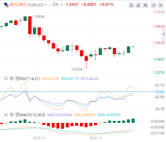Click the 1.0334 low price marker

tap(77, 69)
